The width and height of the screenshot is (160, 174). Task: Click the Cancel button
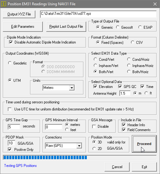117,167
